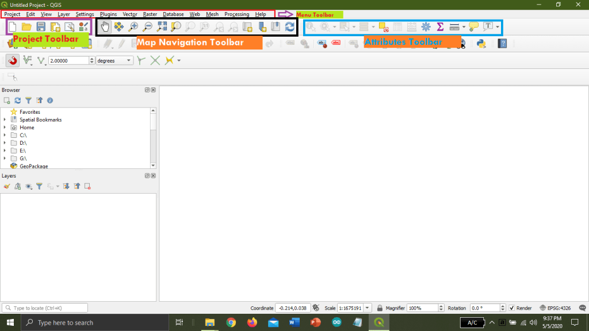Open the snapping units degrees dropdown
Screen dimensions: 589x331
coord(114,60)
